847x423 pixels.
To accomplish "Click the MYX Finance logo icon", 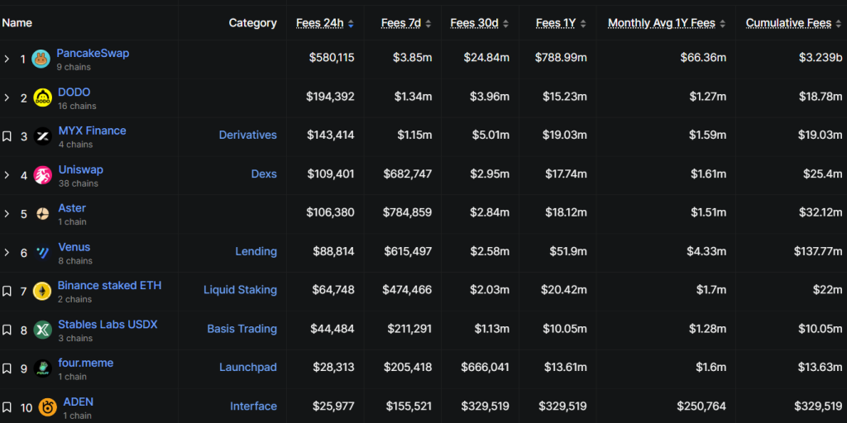I will (43, 136).
